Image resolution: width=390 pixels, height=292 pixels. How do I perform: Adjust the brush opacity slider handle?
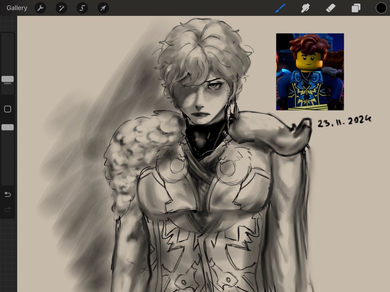[7, 127]
